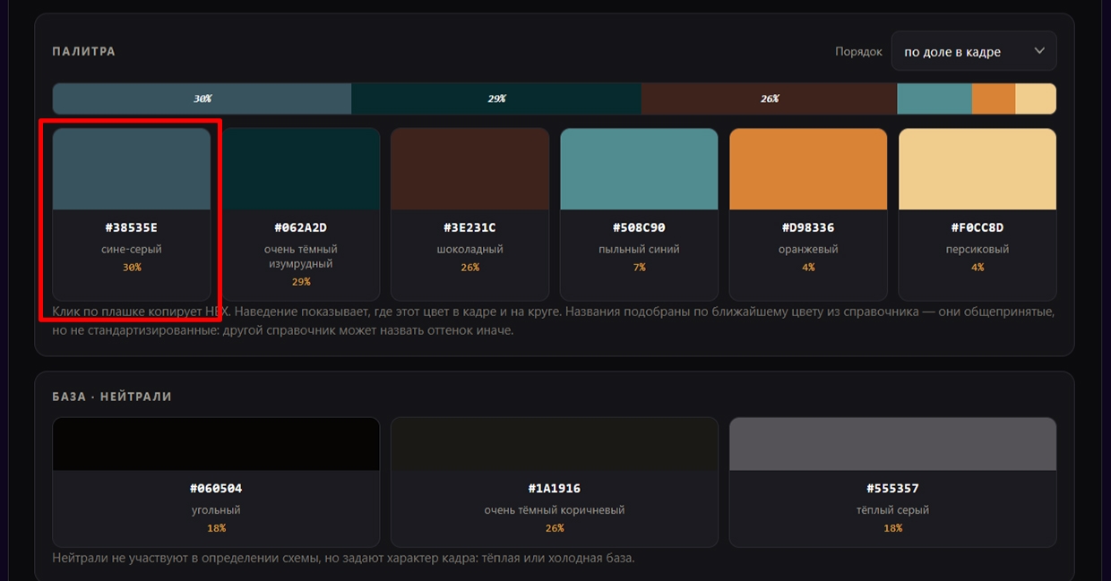Viewport: 1111px width, 581px height.
Task: Click the hex text '#062A2D'
Action: pos(301,227)
